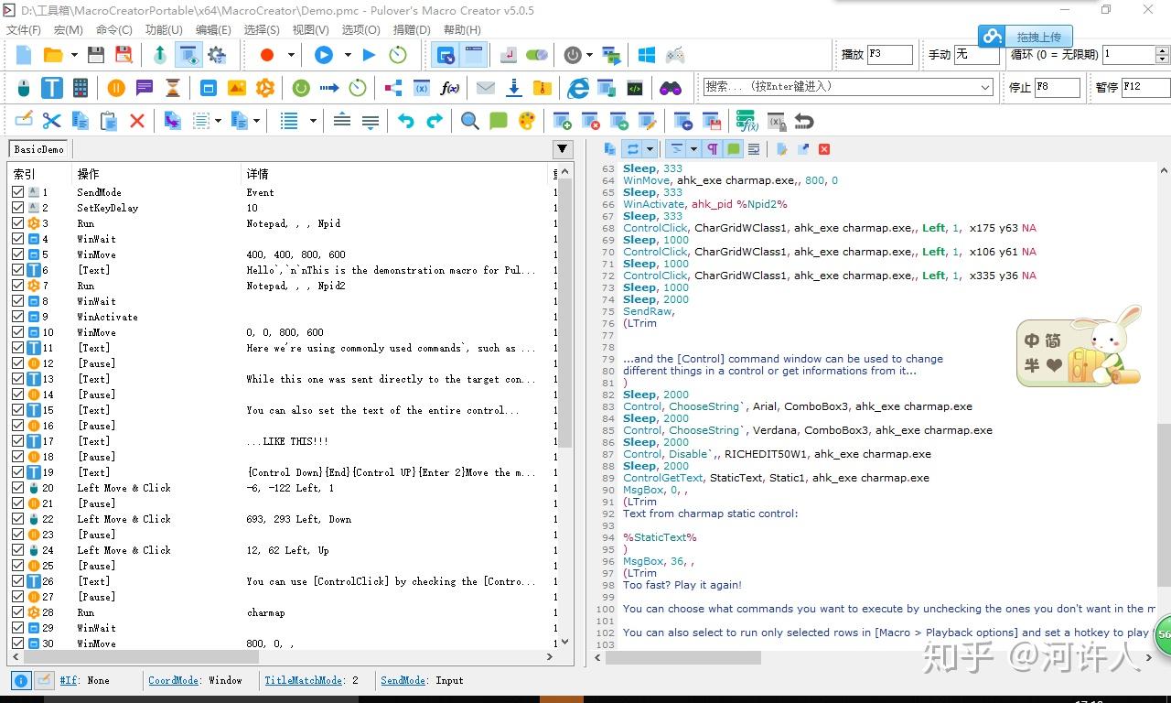The height and width of the screenshot is (703, 1171).
Task: Open the dropdown arrow next to Record
Action: click(x=291, y=55)
